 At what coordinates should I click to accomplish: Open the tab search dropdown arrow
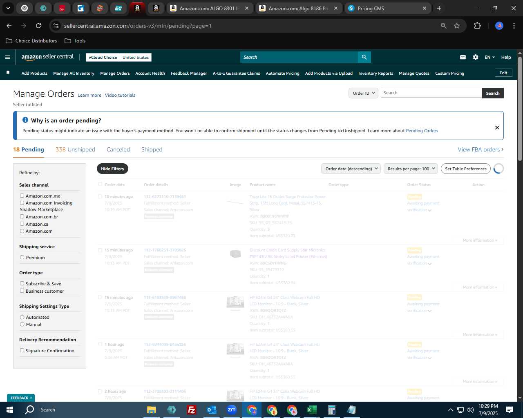click(x=8, y=8)
